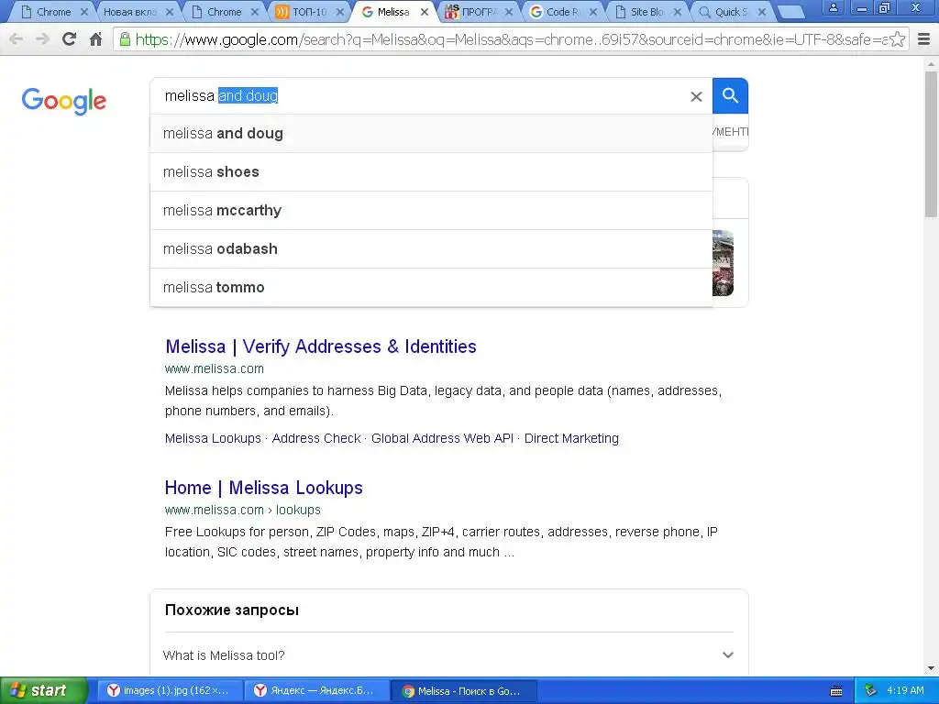The image size is (939, 704).
Task: Run search with the magnifier button
Action: (x=730, y=95)
